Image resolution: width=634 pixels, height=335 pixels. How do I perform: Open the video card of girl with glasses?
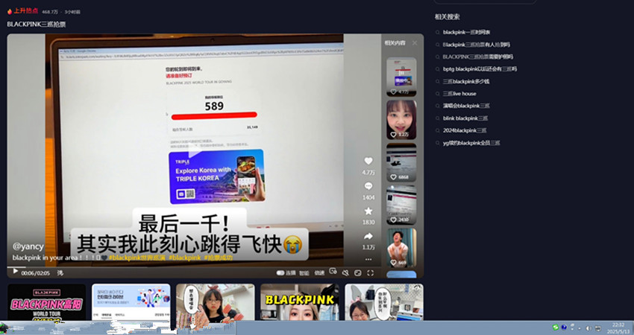(215, 302)
